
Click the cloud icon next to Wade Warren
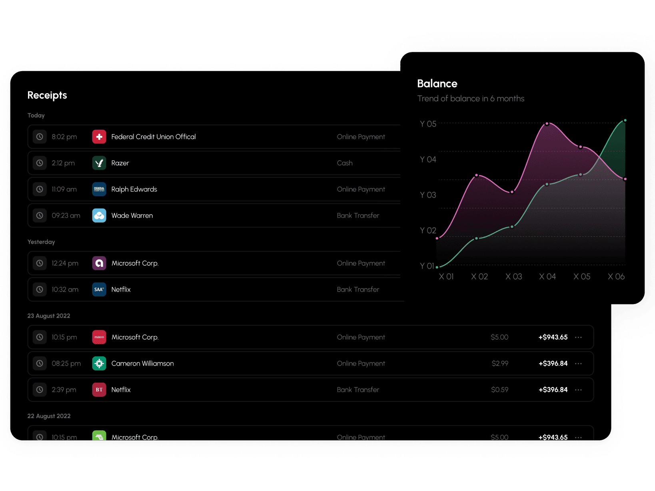pos(99,215)
